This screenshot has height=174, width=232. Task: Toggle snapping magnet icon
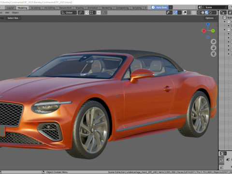87,13
